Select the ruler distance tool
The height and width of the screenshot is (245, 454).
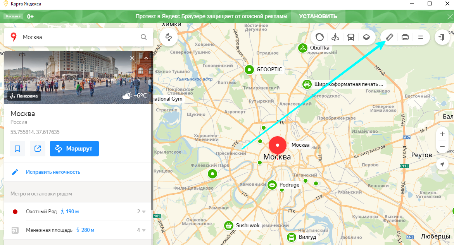point(389,37)
